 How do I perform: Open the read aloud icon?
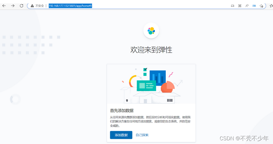coord(247,6)
